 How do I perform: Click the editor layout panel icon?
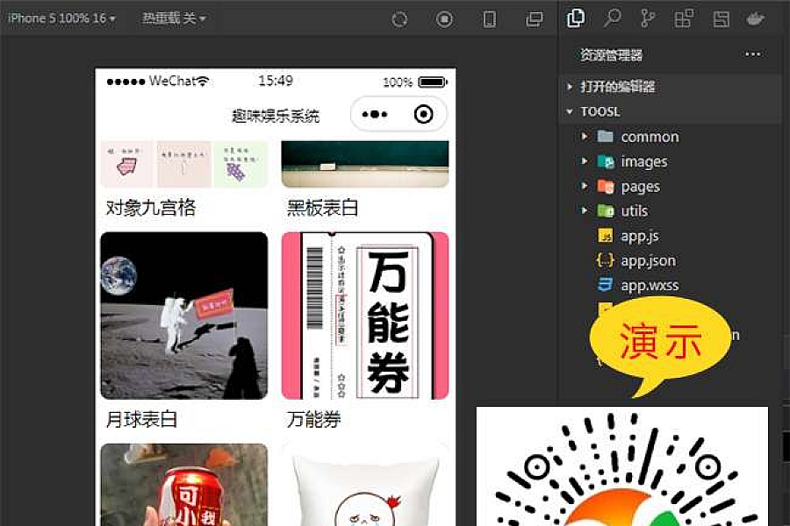721,19
